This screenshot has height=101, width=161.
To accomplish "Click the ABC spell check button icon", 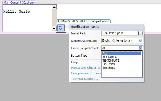I will point(61,28).
